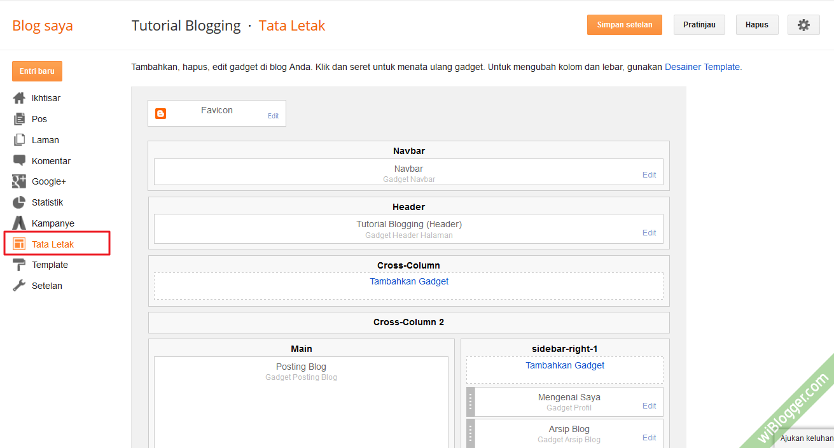The width and height of the screenshot is (834, 448).
Task: Click the Mengenai Saya gadget drag handle
Action: point(471,402)
